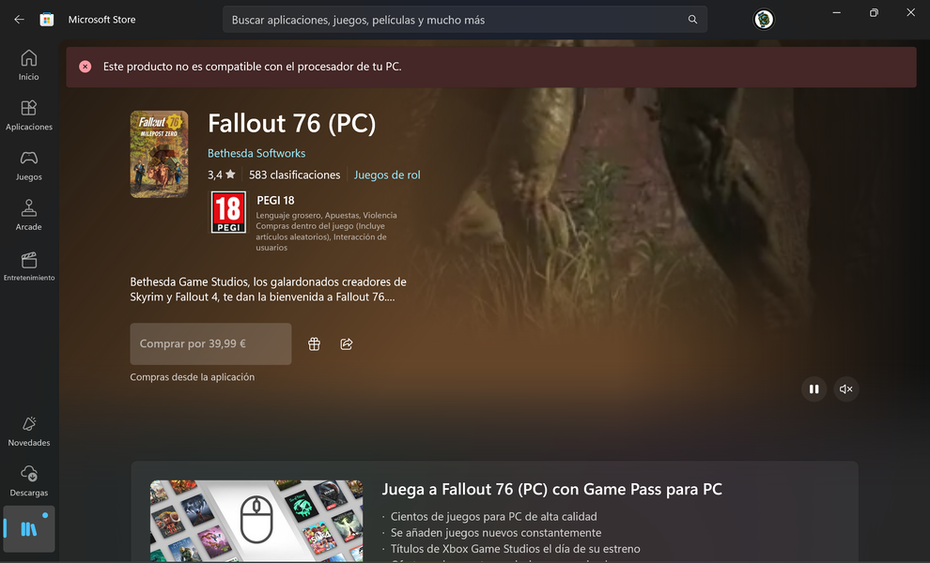Minimize the Microsoft Store window
The width and height of the screenshot is (930, 563).
(x=836, y=13)
